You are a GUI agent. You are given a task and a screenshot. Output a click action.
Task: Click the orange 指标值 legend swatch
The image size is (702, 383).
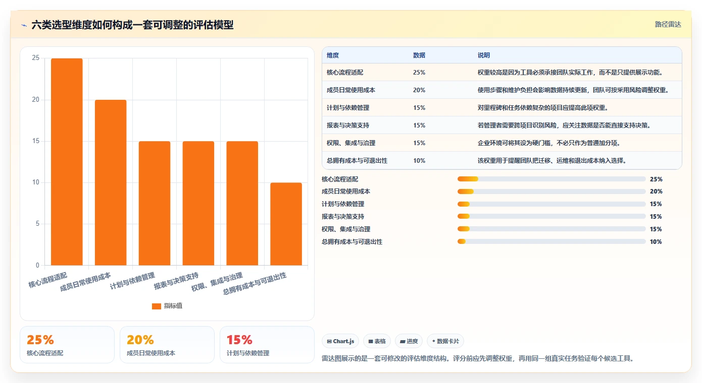pyautogui.click(x=157, y=306)
